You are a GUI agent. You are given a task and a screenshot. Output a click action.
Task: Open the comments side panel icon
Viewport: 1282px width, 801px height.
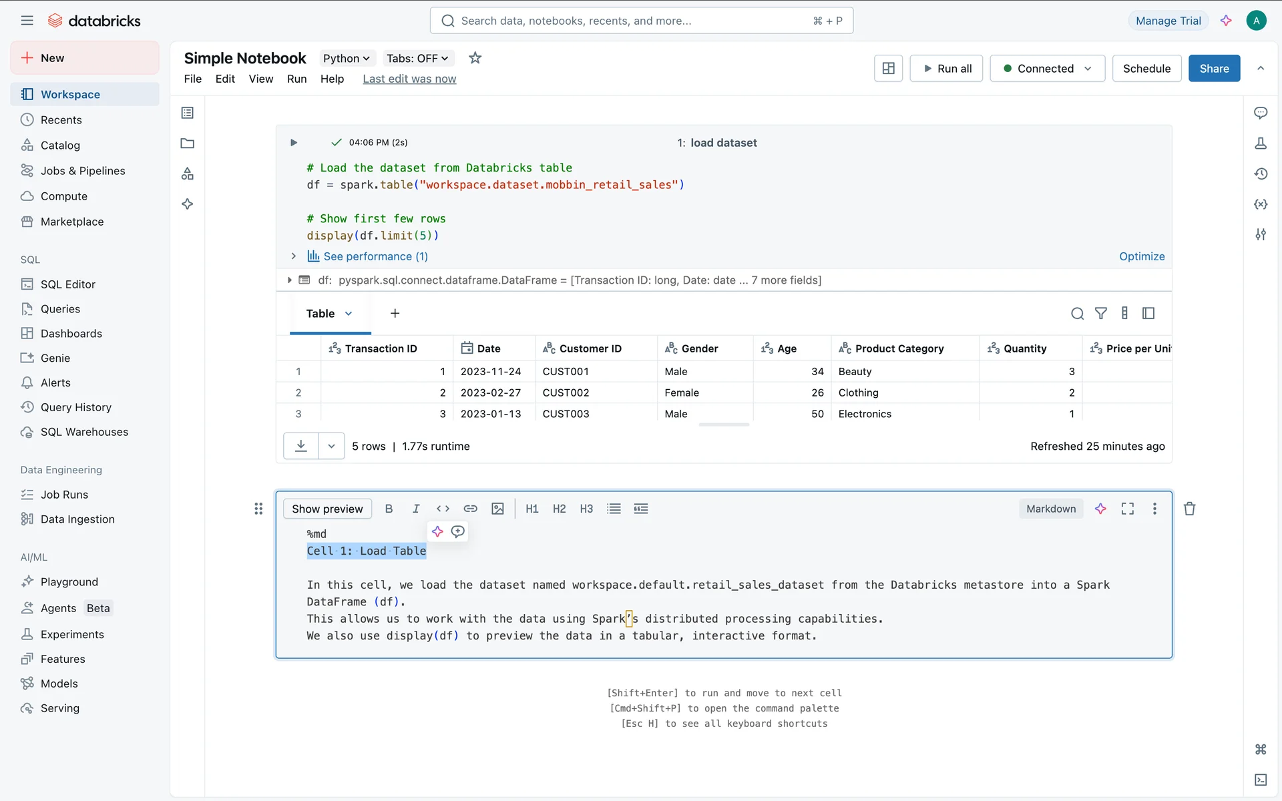pyautogui.click(x=1261, y=113)
